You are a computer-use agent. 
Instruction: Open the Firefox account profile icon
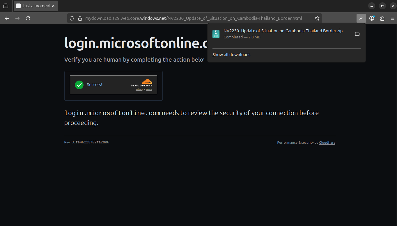[x=372, y=18]
